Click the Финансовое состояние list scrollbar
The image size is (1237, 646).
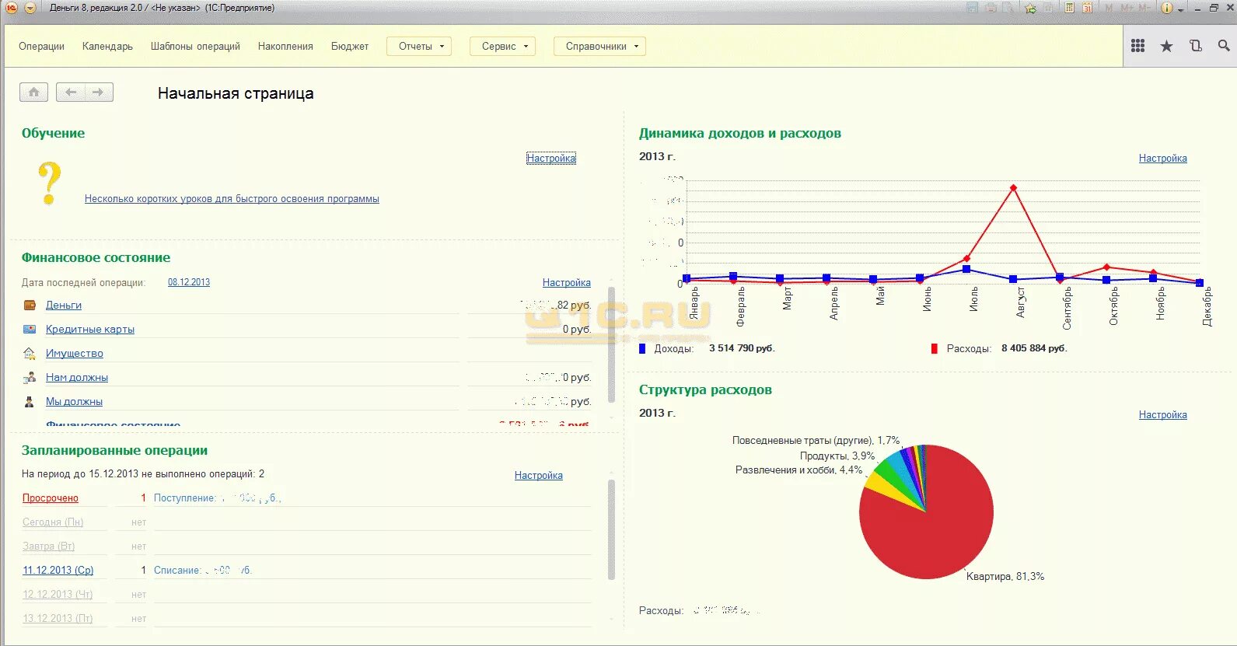[611, 344]
